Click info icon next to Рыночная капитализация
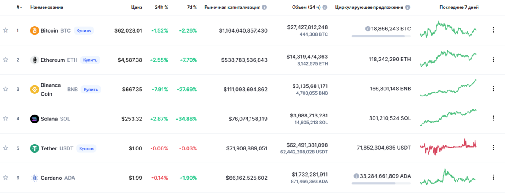The image size is (508, 194). click(x=265, y=8)
